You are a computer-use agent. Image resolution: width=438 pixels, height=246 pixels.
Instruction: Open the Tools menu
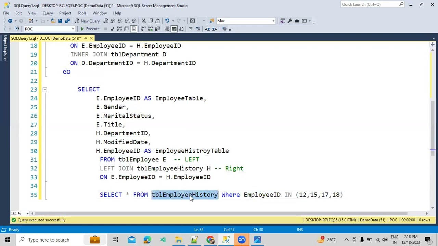point(82,13)
